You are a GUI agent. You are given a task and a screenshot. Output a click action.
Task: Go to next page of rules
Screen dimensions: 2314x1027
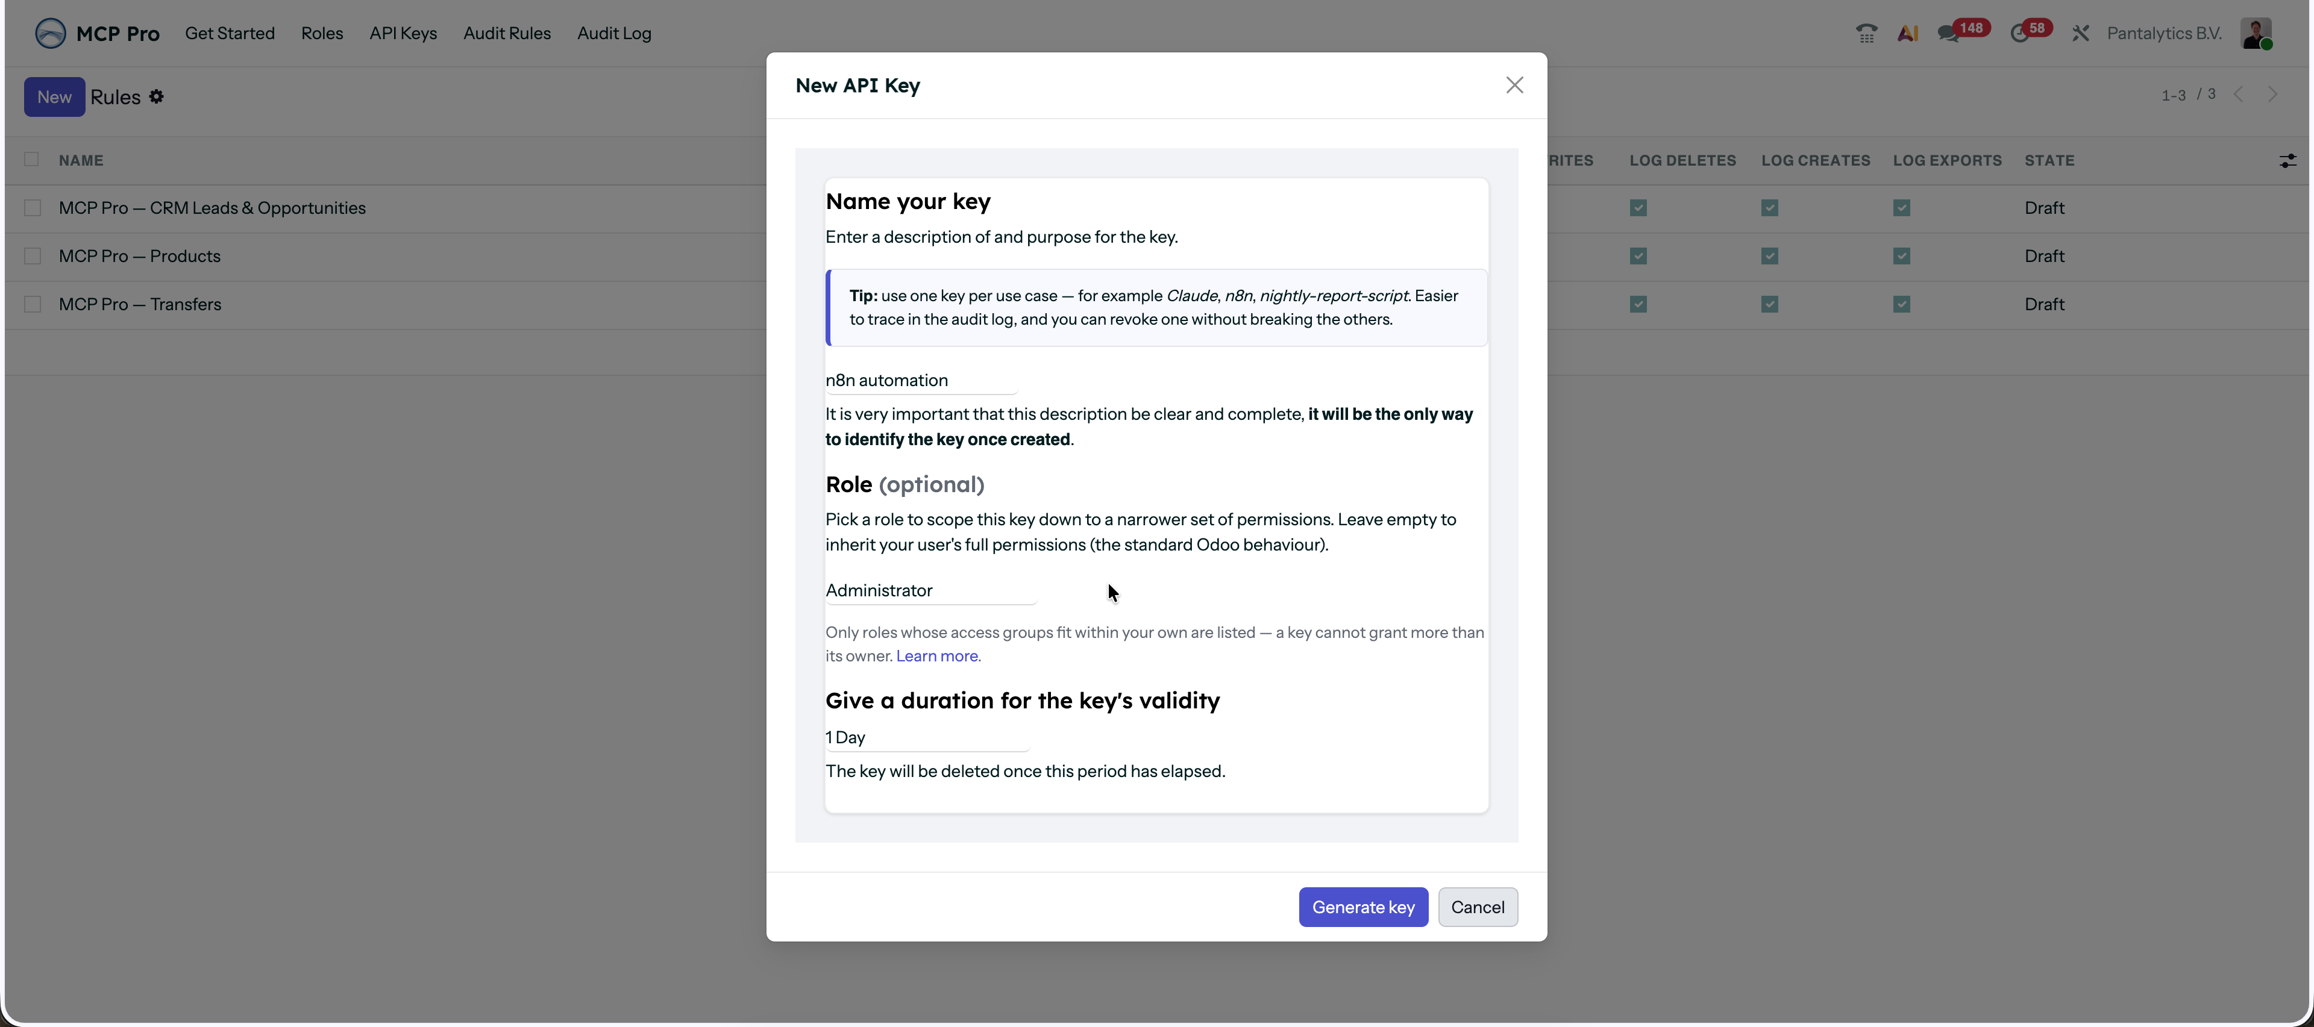click(x=2272, y=95)
